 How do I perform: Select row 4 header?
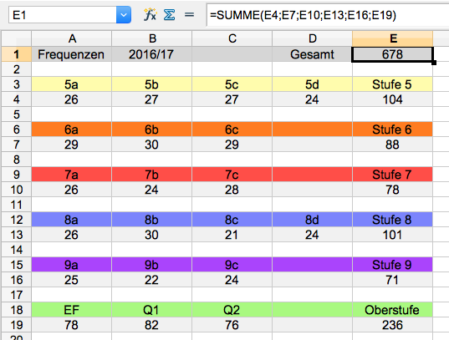pos(17,99)
